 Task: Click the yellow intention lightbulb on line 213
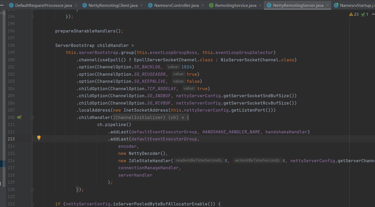(x=39, y=138)
